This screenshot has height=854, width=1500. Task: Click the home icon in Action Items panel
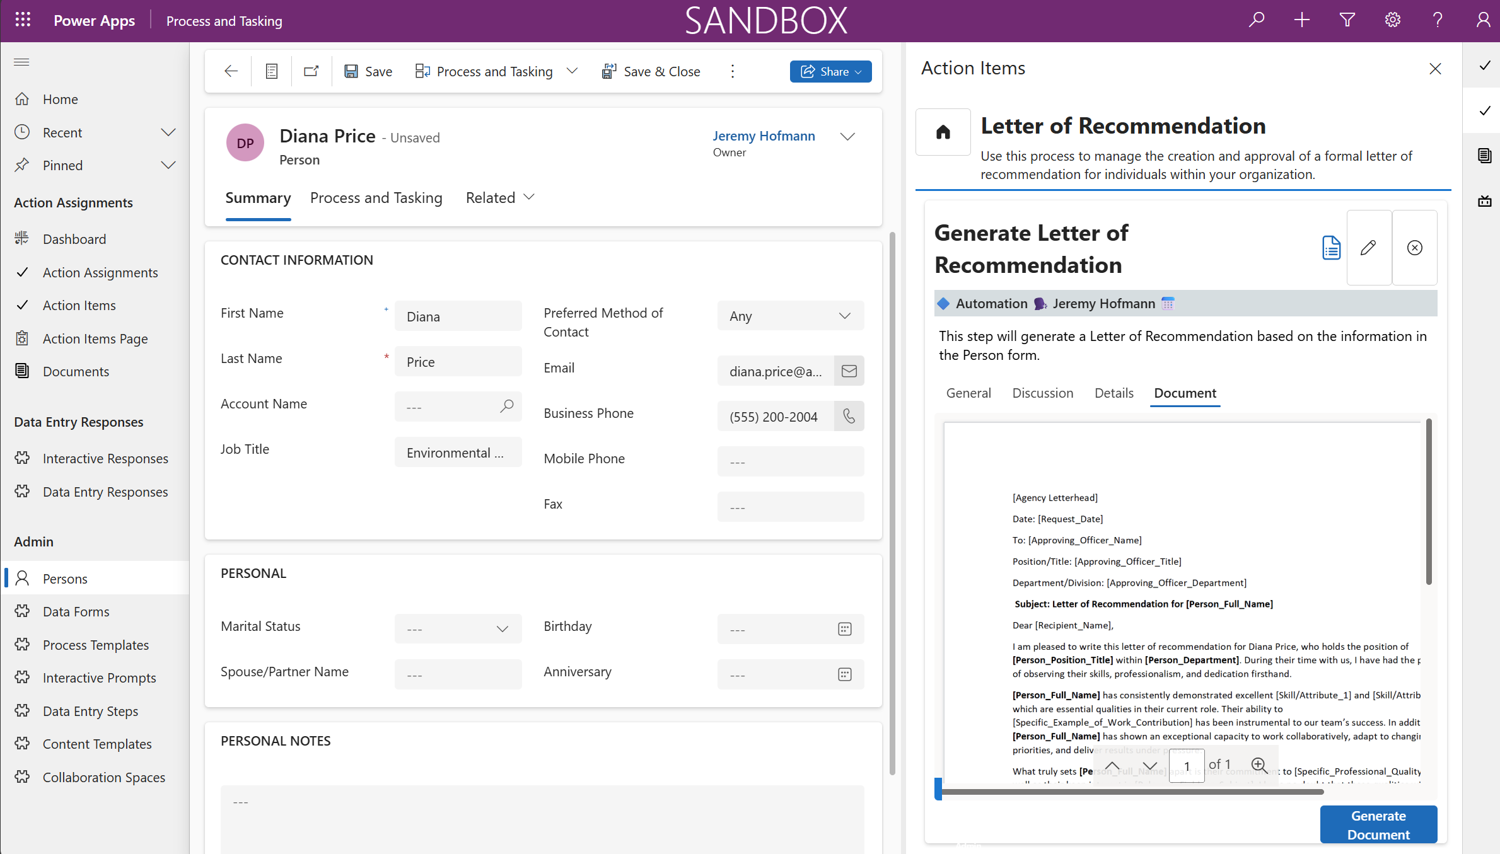(x=943, y=132)
